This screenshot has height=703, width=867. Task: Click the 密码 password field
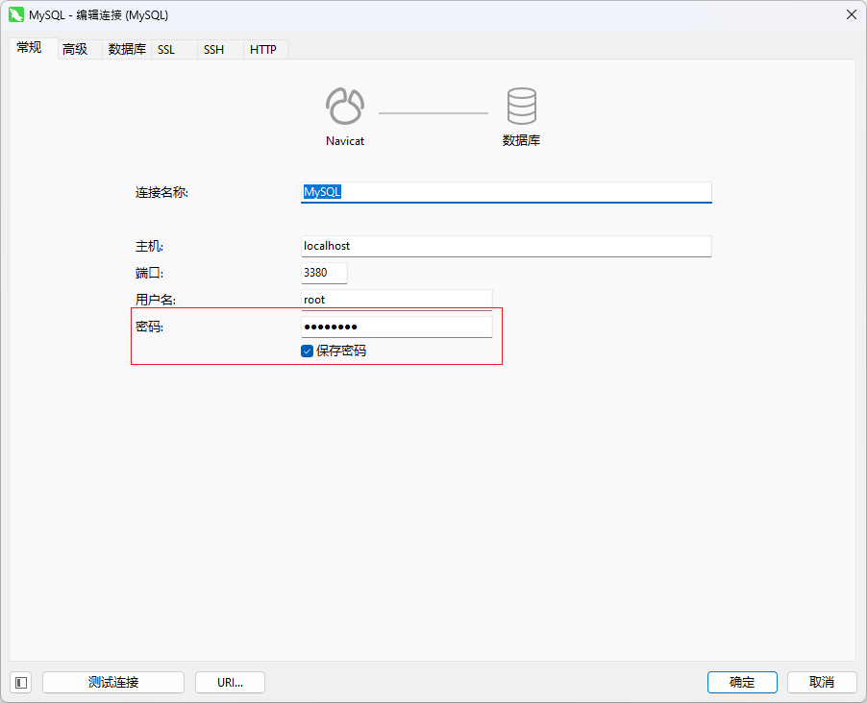tap(396, 327)
